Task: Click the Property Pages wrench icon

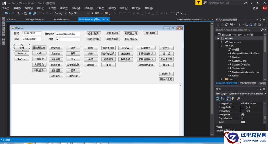Action: [238, 99]
